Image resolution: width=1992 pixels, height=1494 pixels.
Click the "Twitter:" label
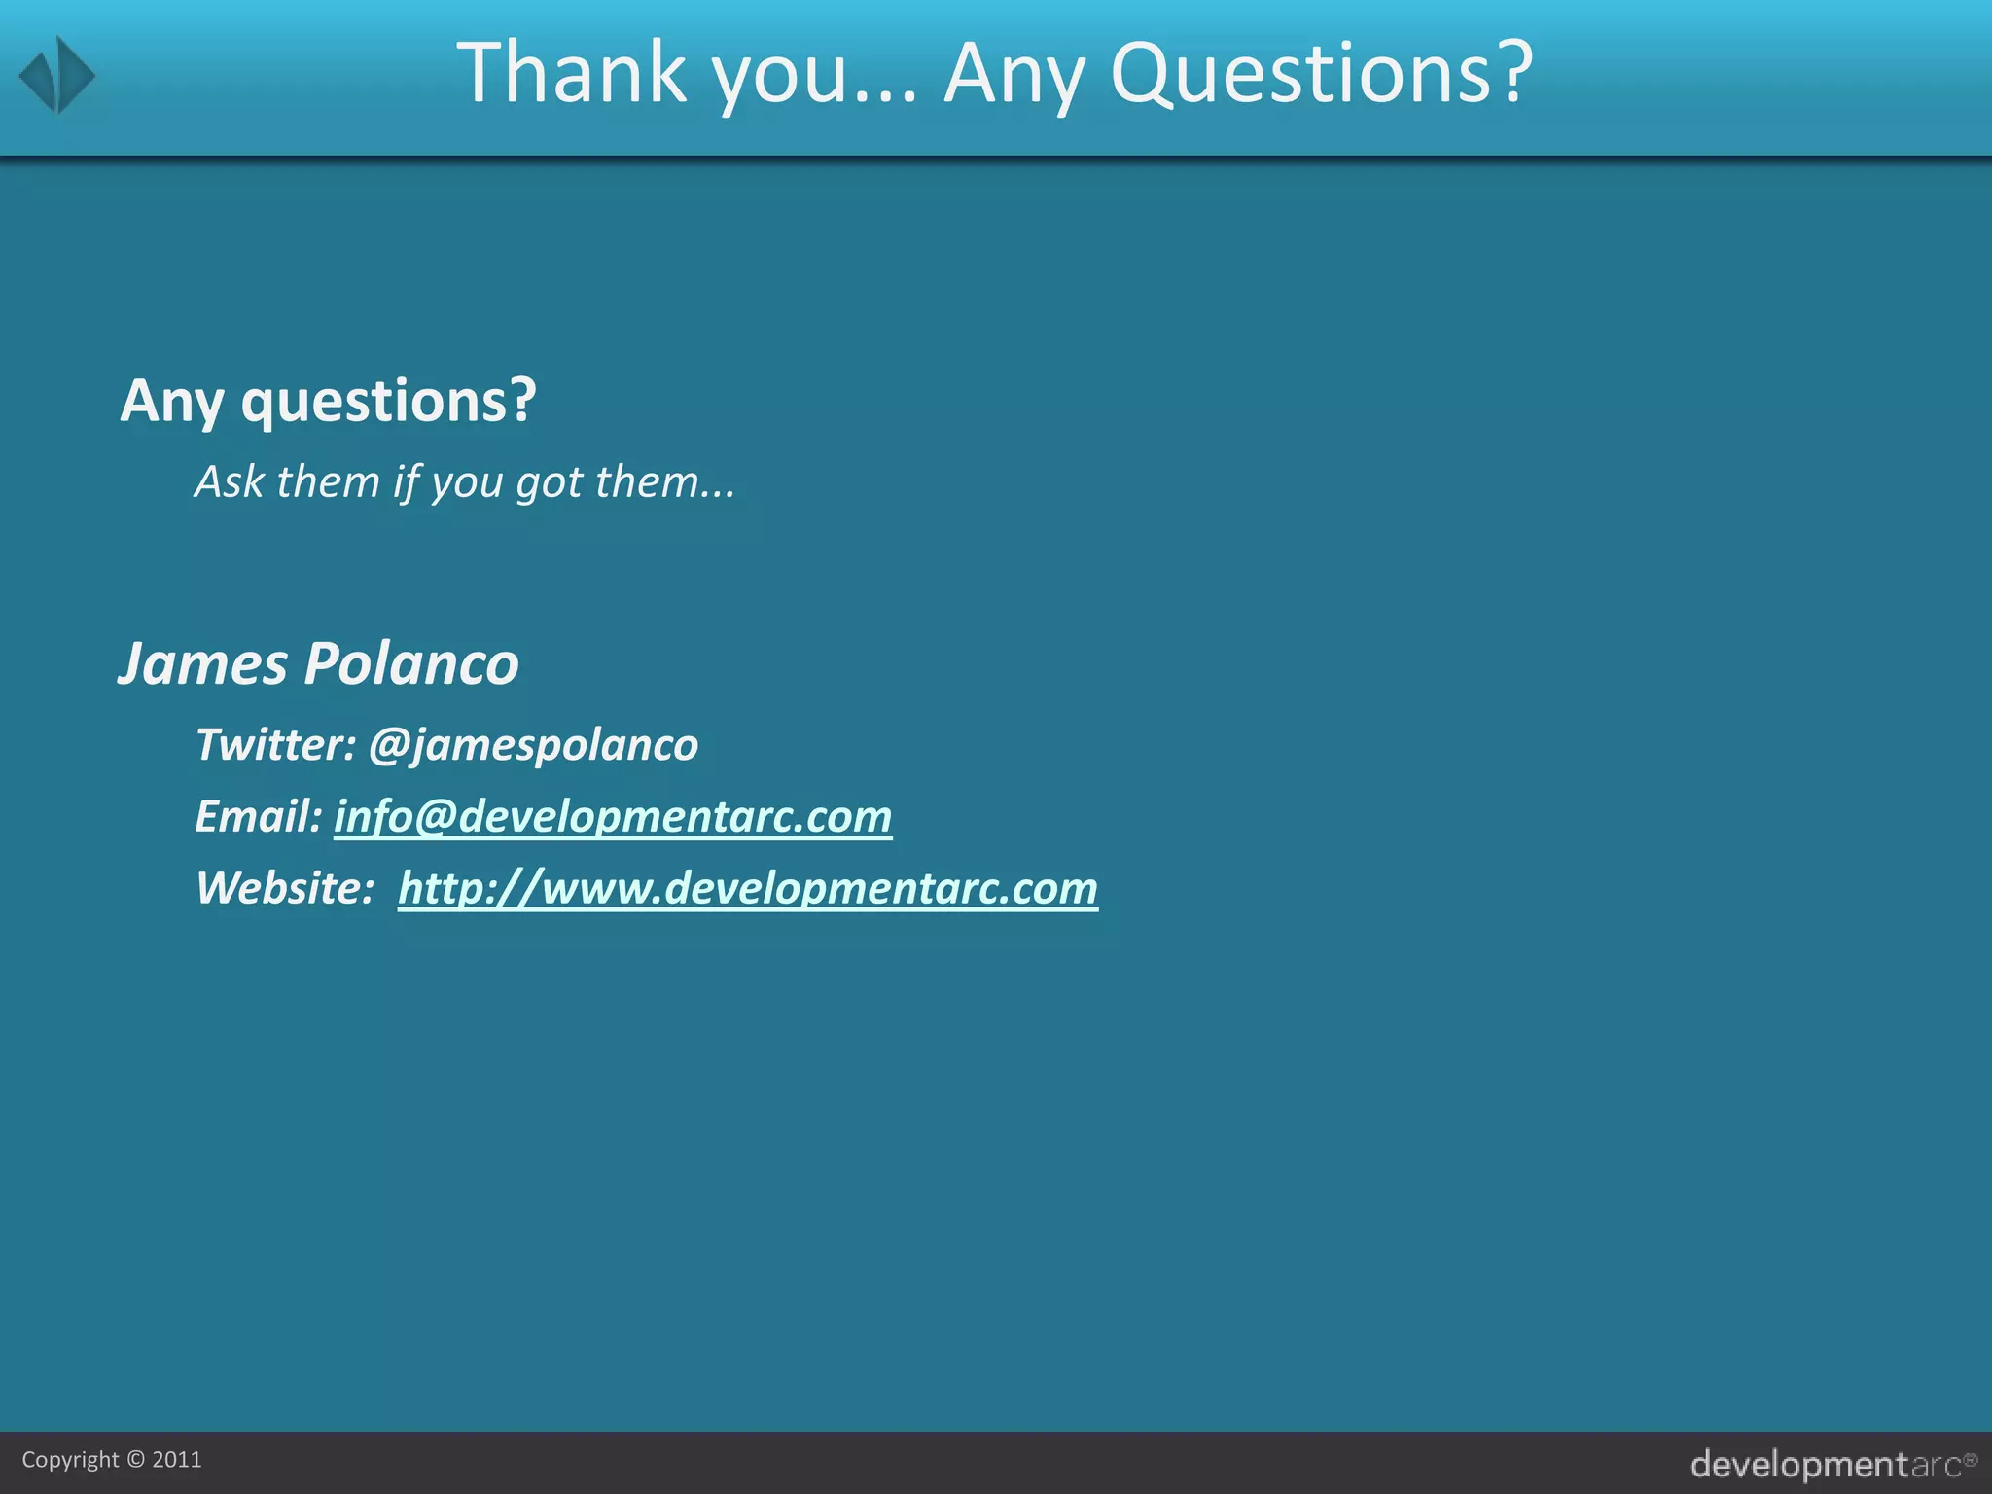pos(276,745)
